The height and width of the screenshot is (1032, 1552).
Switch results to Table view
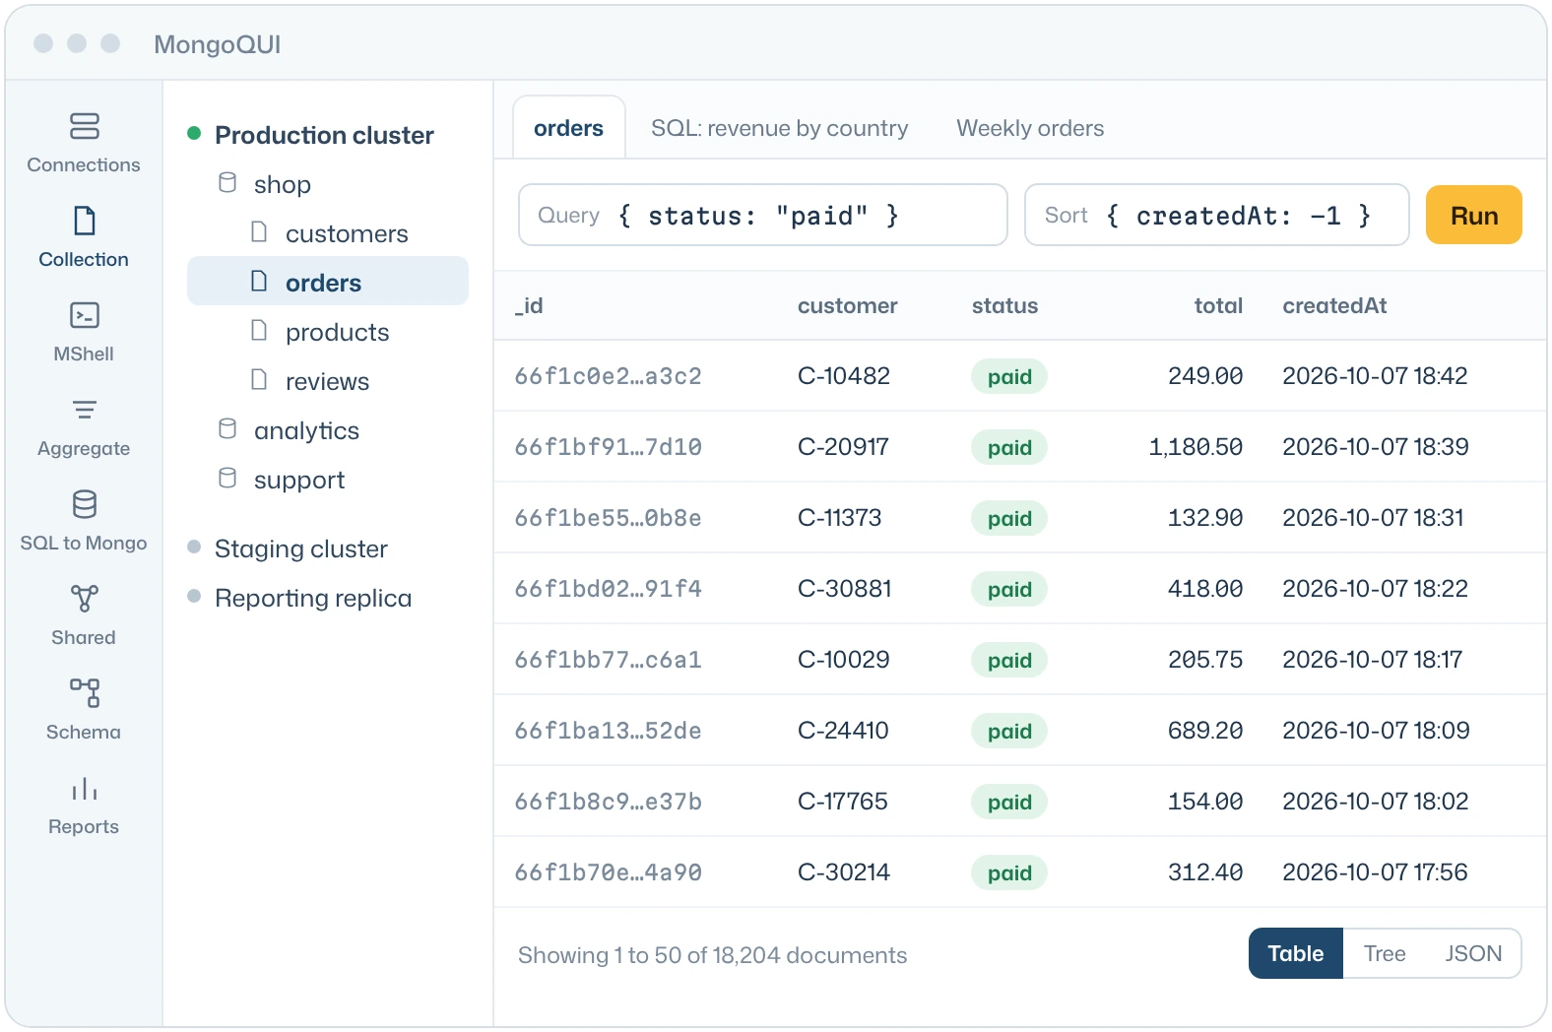pyautogui.click(x=1296, y=953)
